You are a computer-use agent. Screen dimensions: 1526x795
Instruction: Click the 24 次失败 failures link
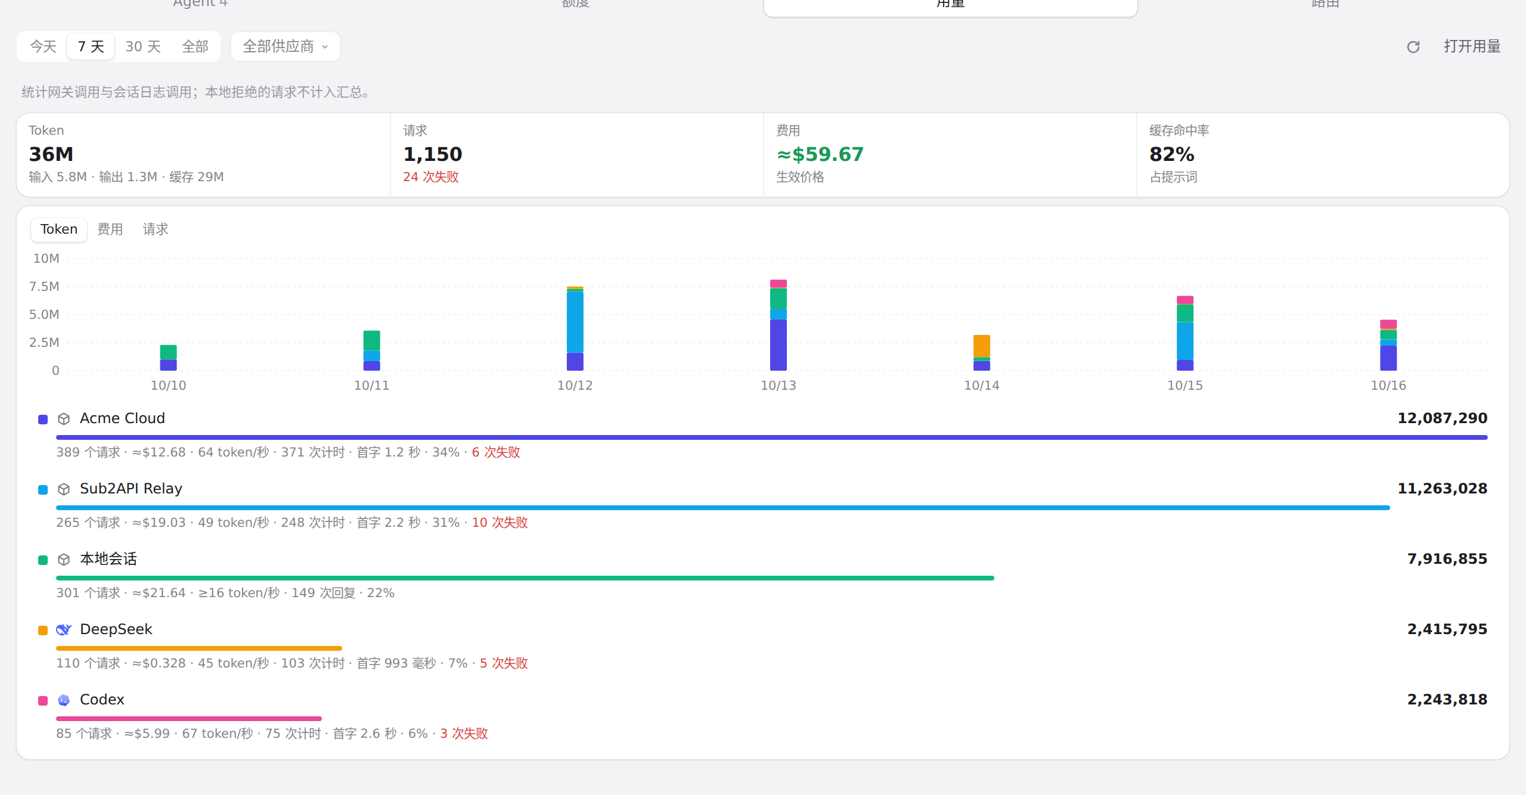point(431,177)
